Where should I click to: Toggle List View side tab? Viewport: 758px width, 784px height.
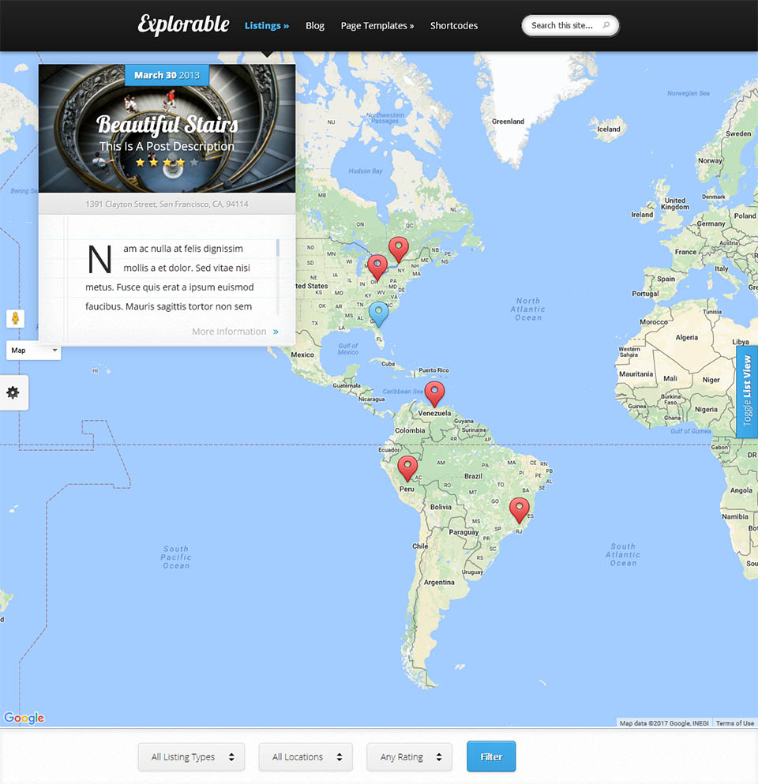click(746, 391)
